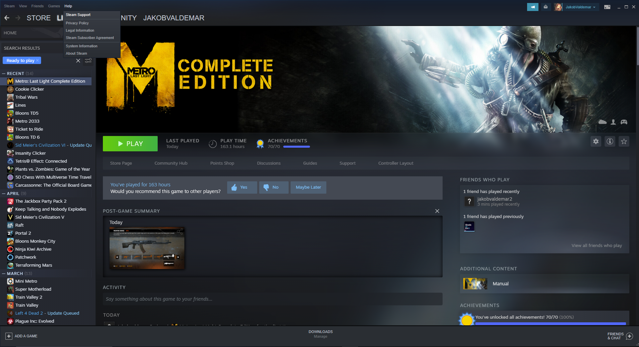Open the Controller Layout link

coord(396,163)
